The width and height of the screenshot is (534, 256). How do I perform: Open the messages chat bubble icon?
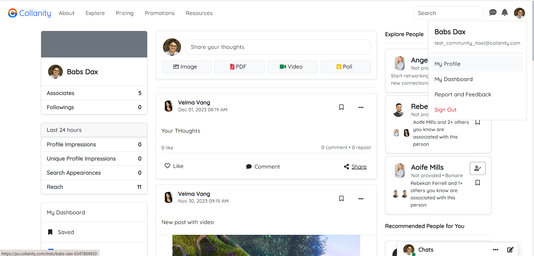click(x=493, y=12)
